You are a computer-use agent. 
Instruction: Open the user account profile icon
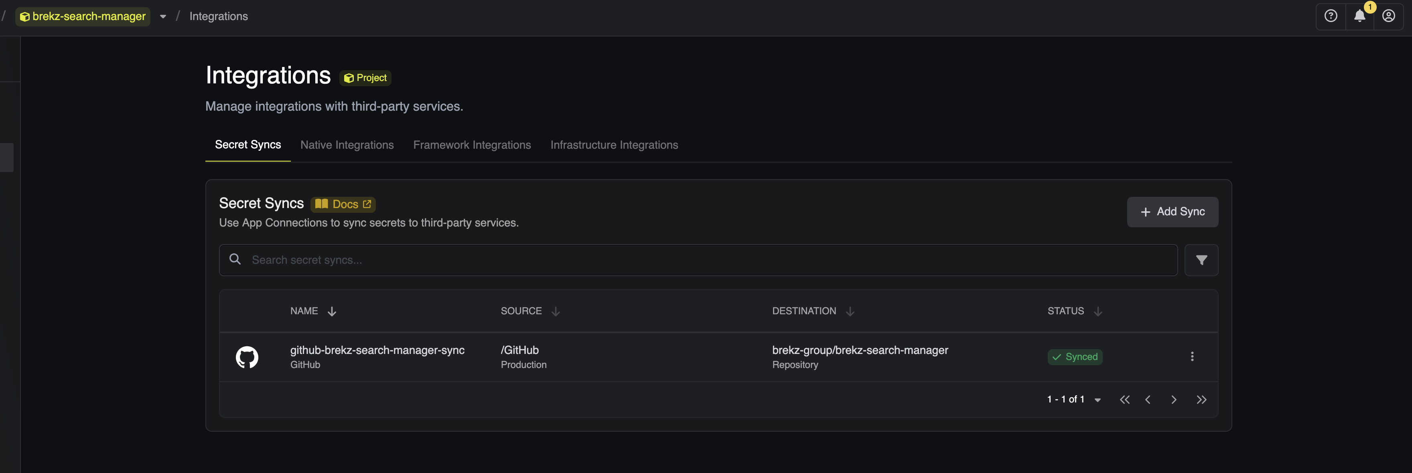1388,16
